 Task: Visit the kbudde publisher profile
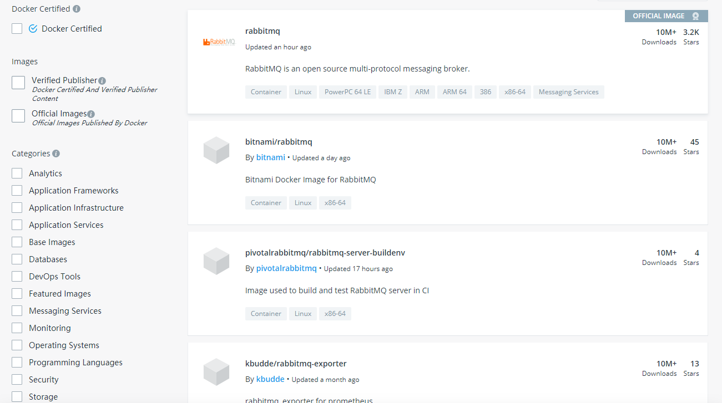tap(270, 379)
